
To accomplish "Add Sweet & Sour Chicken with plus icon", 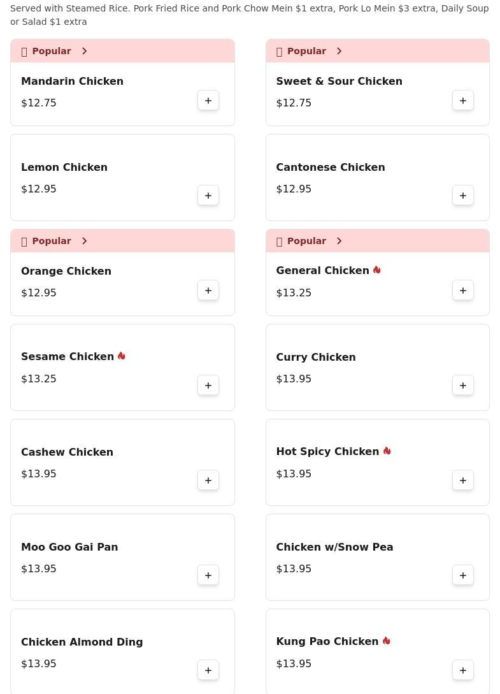I will point(463,101).
